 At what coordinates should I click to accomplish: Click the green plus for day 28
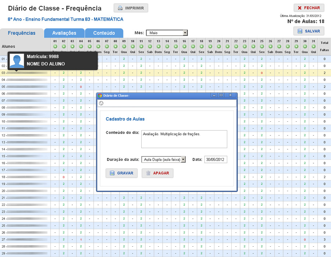(x=288, y=46)
